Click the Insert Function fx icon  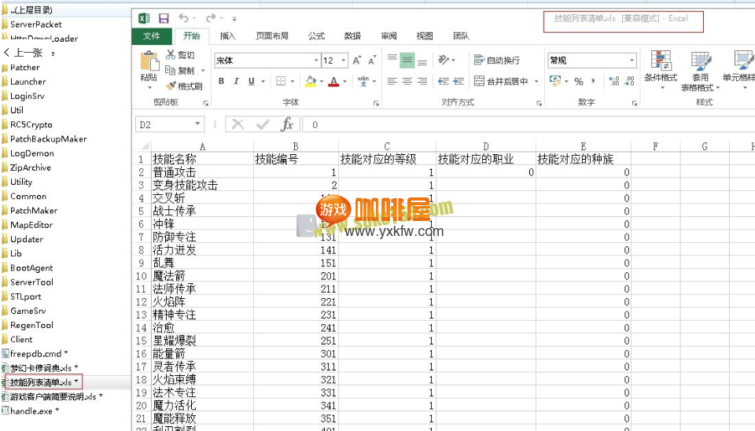click(287, 124)
